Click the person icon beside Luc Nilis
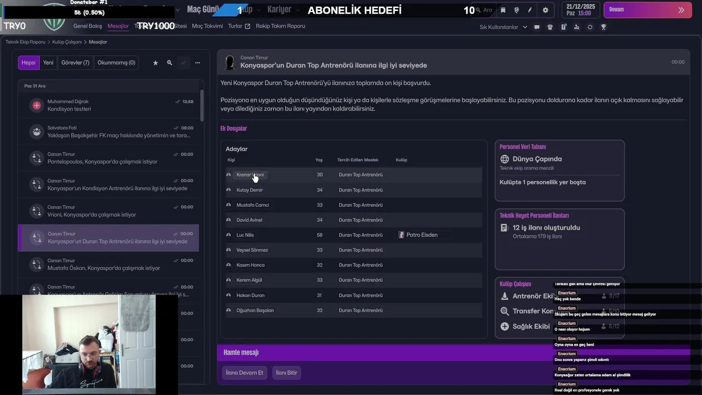This screenshot has width=702, height=395. (229, 235)
